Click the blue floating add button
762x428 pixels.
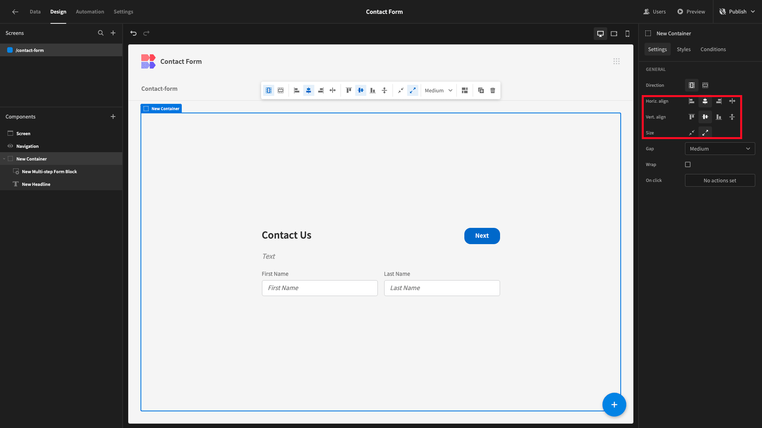coord(614,405)
